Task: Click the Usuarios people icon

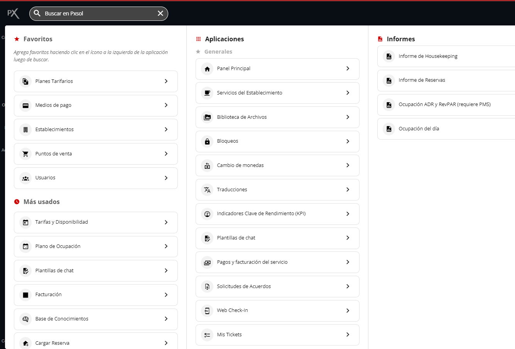Action: [25, 178]
